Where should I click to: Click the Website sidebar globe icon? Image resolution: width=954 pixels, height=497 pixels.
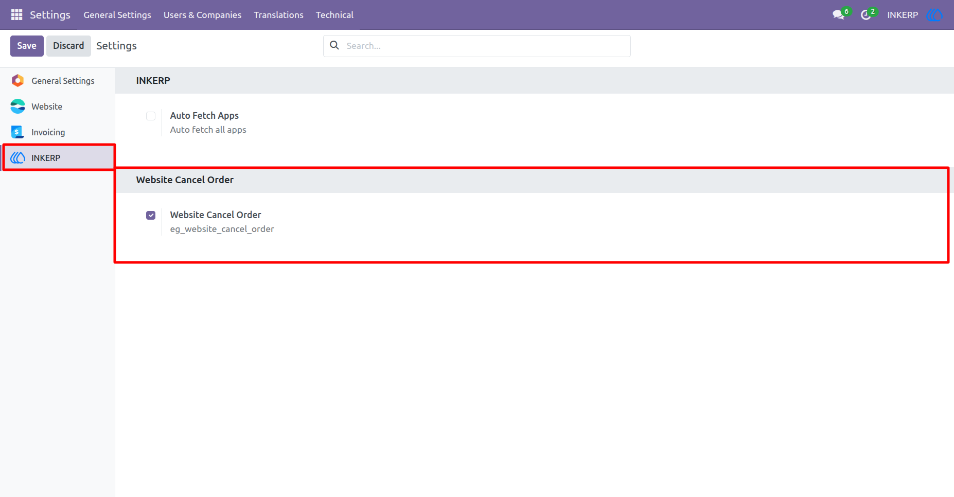(18, 106)
